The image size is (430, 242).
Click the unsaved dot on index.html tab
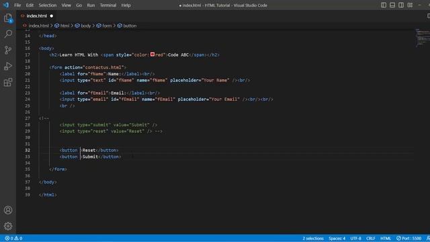(x=52, y=16)
